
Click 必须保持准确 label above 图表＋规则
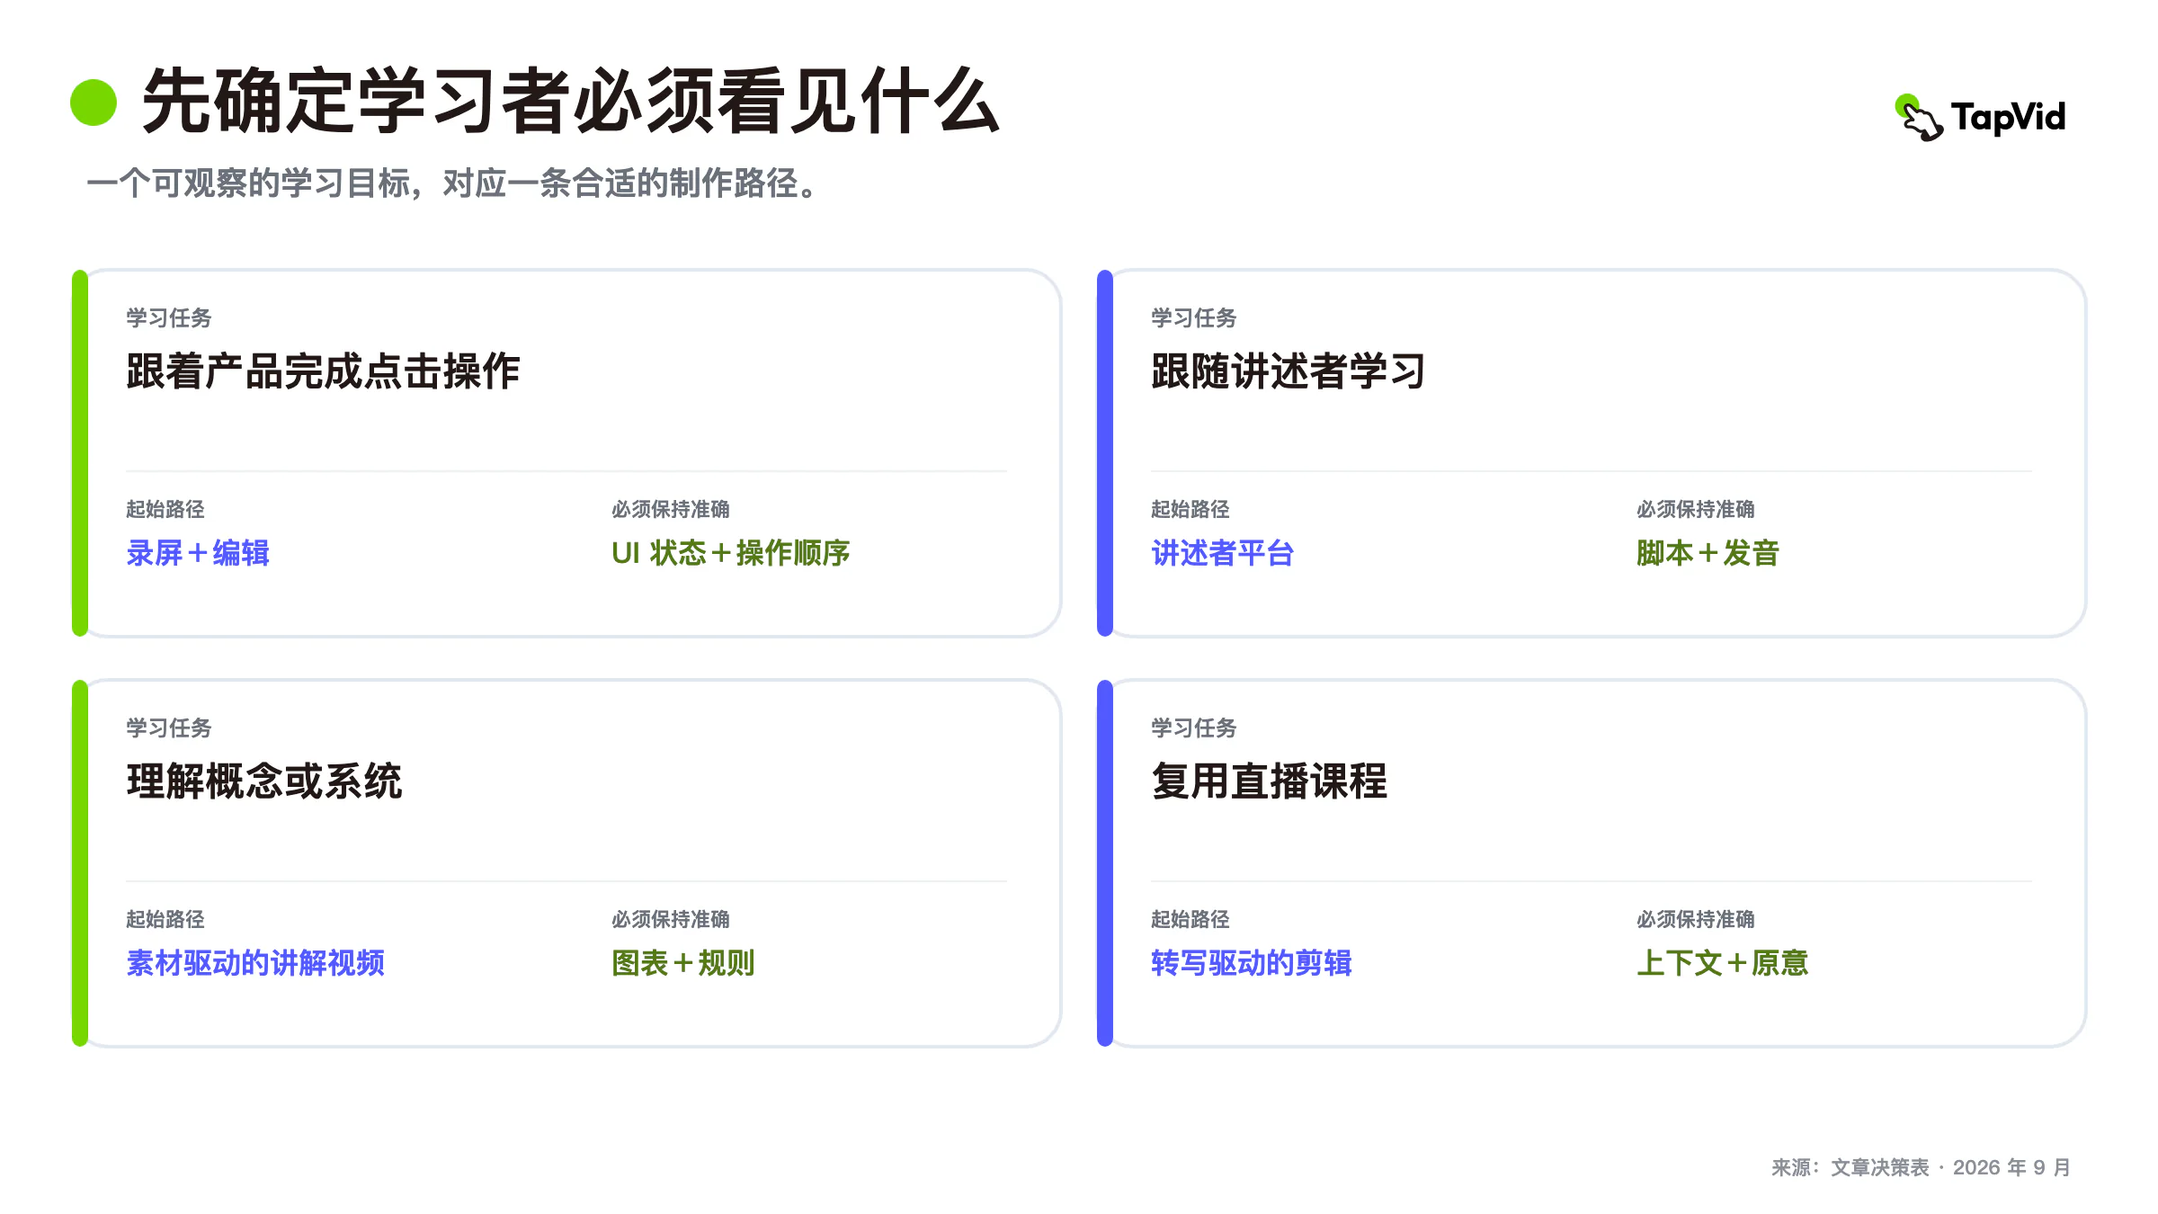coord(671,919)
